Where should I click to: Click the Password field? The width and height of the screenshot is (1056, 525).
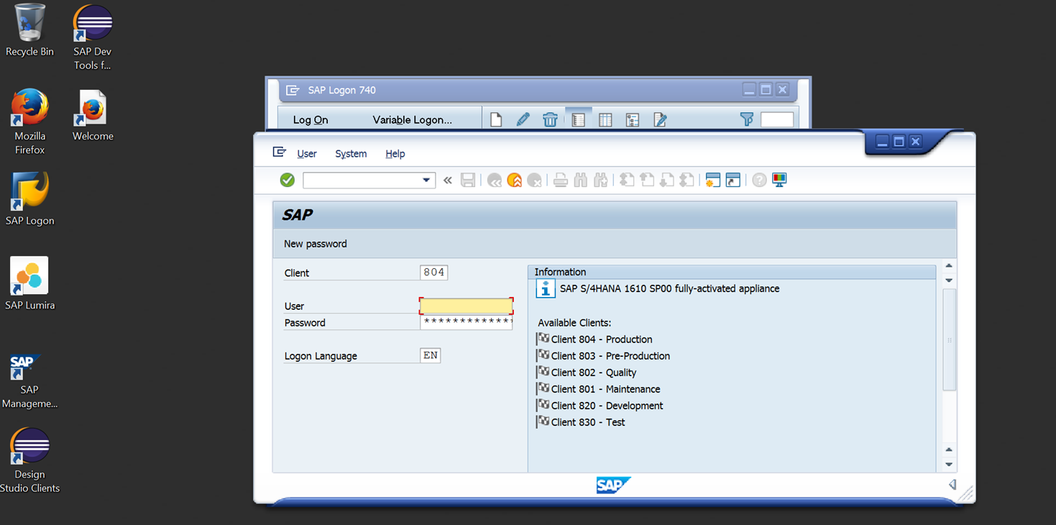[466, 322]
